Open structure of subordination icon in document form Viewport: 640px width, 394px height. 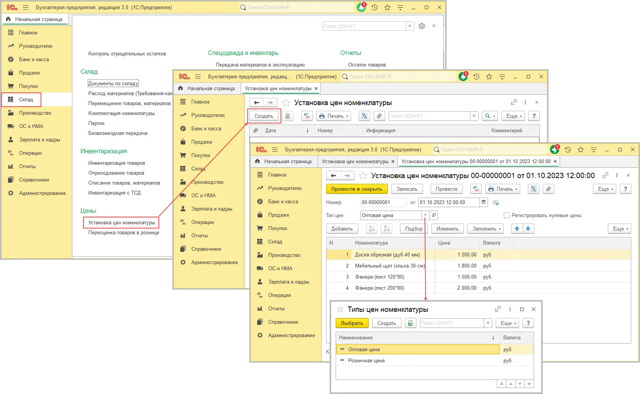click(x=534, y=189)
